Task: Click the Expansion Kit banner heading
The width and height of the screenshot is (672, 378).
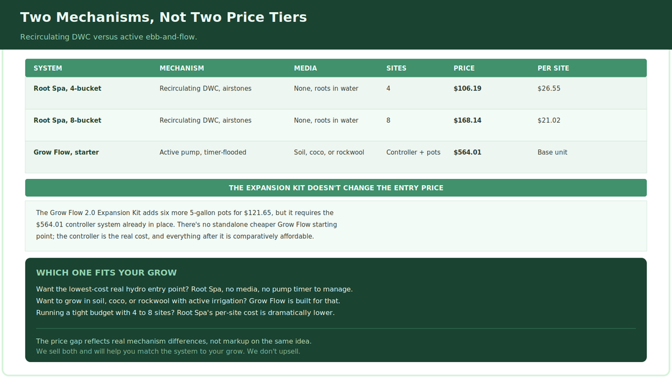Action: pos(336,187)
